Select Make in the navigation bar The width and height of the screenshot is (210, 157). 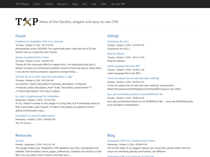[x=103, y=4]
